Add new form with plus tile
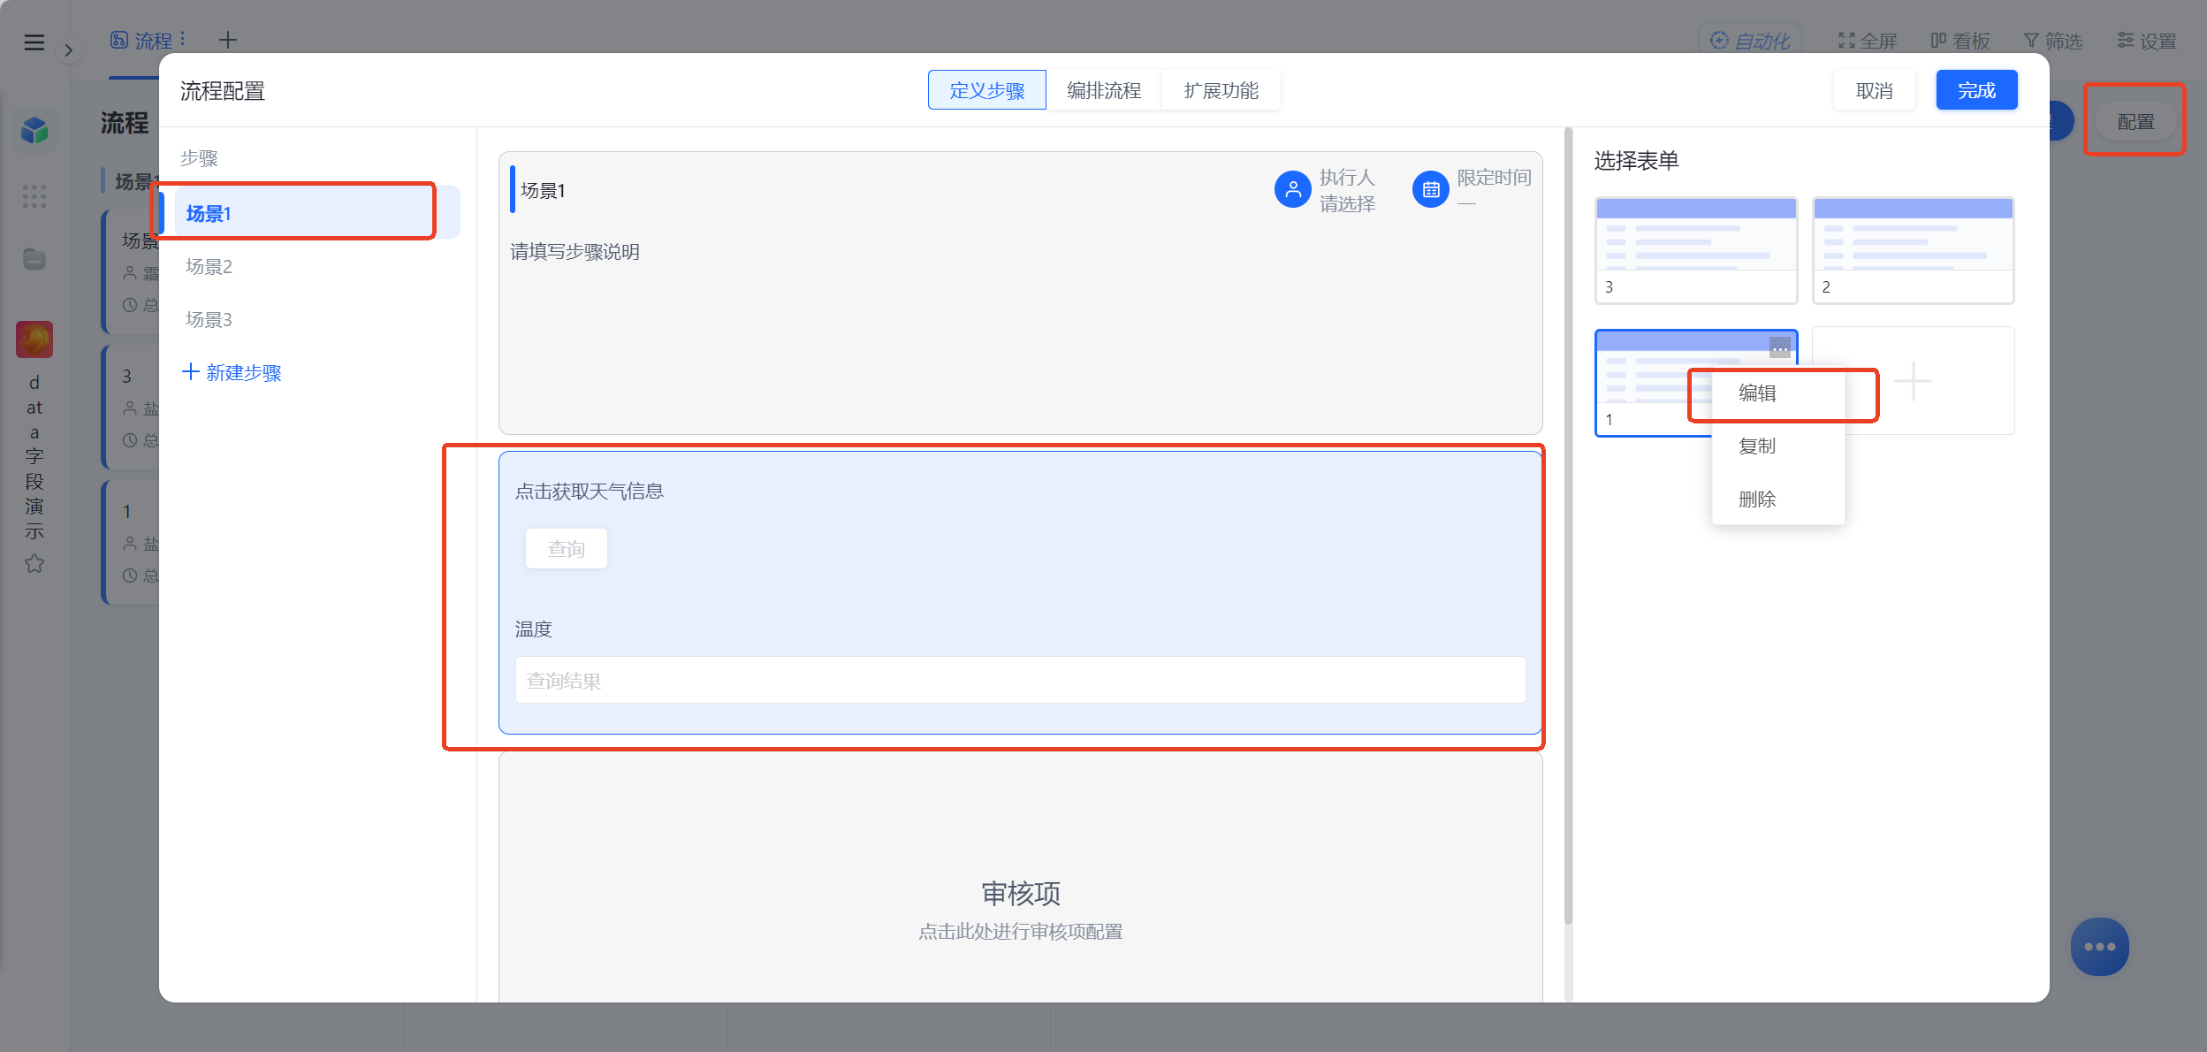Screen dimensions: 2207x1052 [1913, 381]
